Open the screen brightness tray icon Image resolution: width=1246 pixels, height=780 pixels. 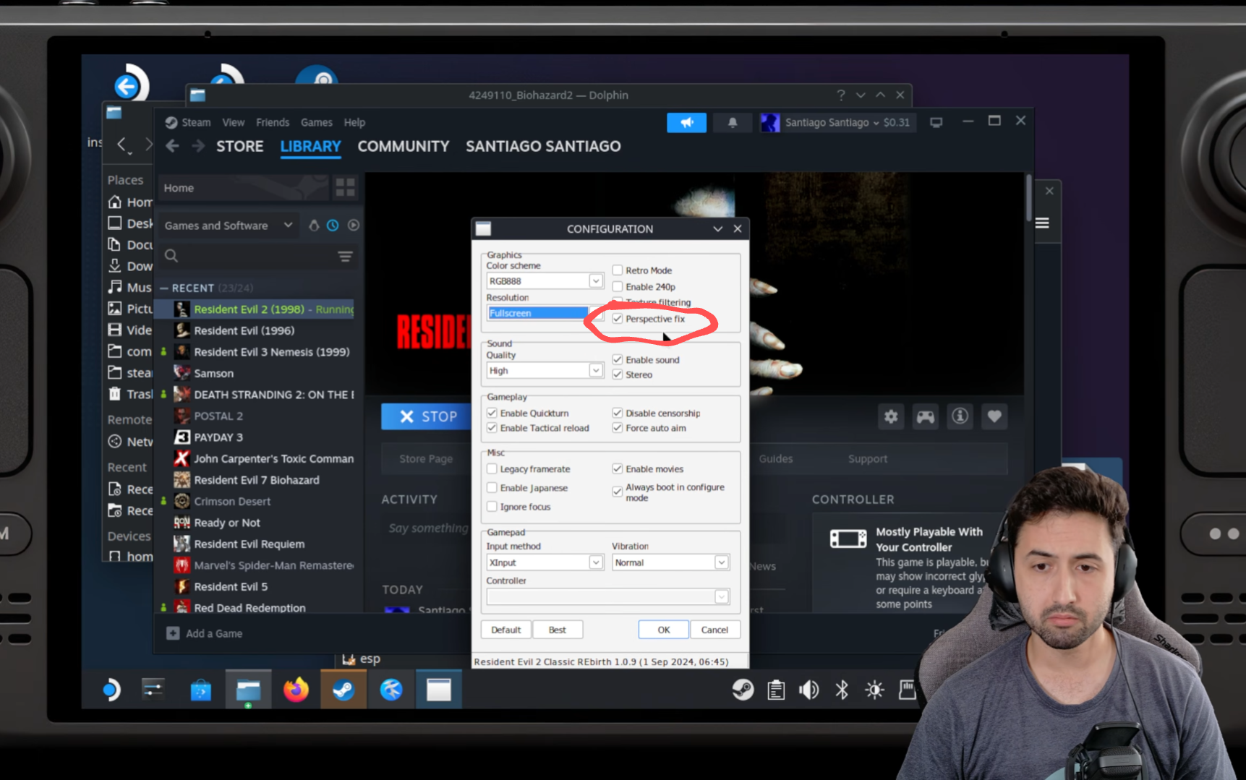pyautogui.click(x=874, y=690)
